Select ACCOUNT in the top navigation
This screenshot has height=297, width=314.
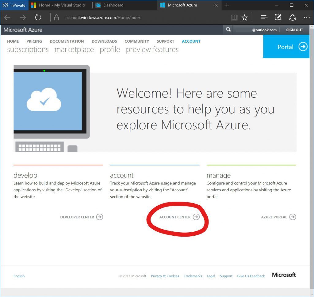tap(191, 41)
